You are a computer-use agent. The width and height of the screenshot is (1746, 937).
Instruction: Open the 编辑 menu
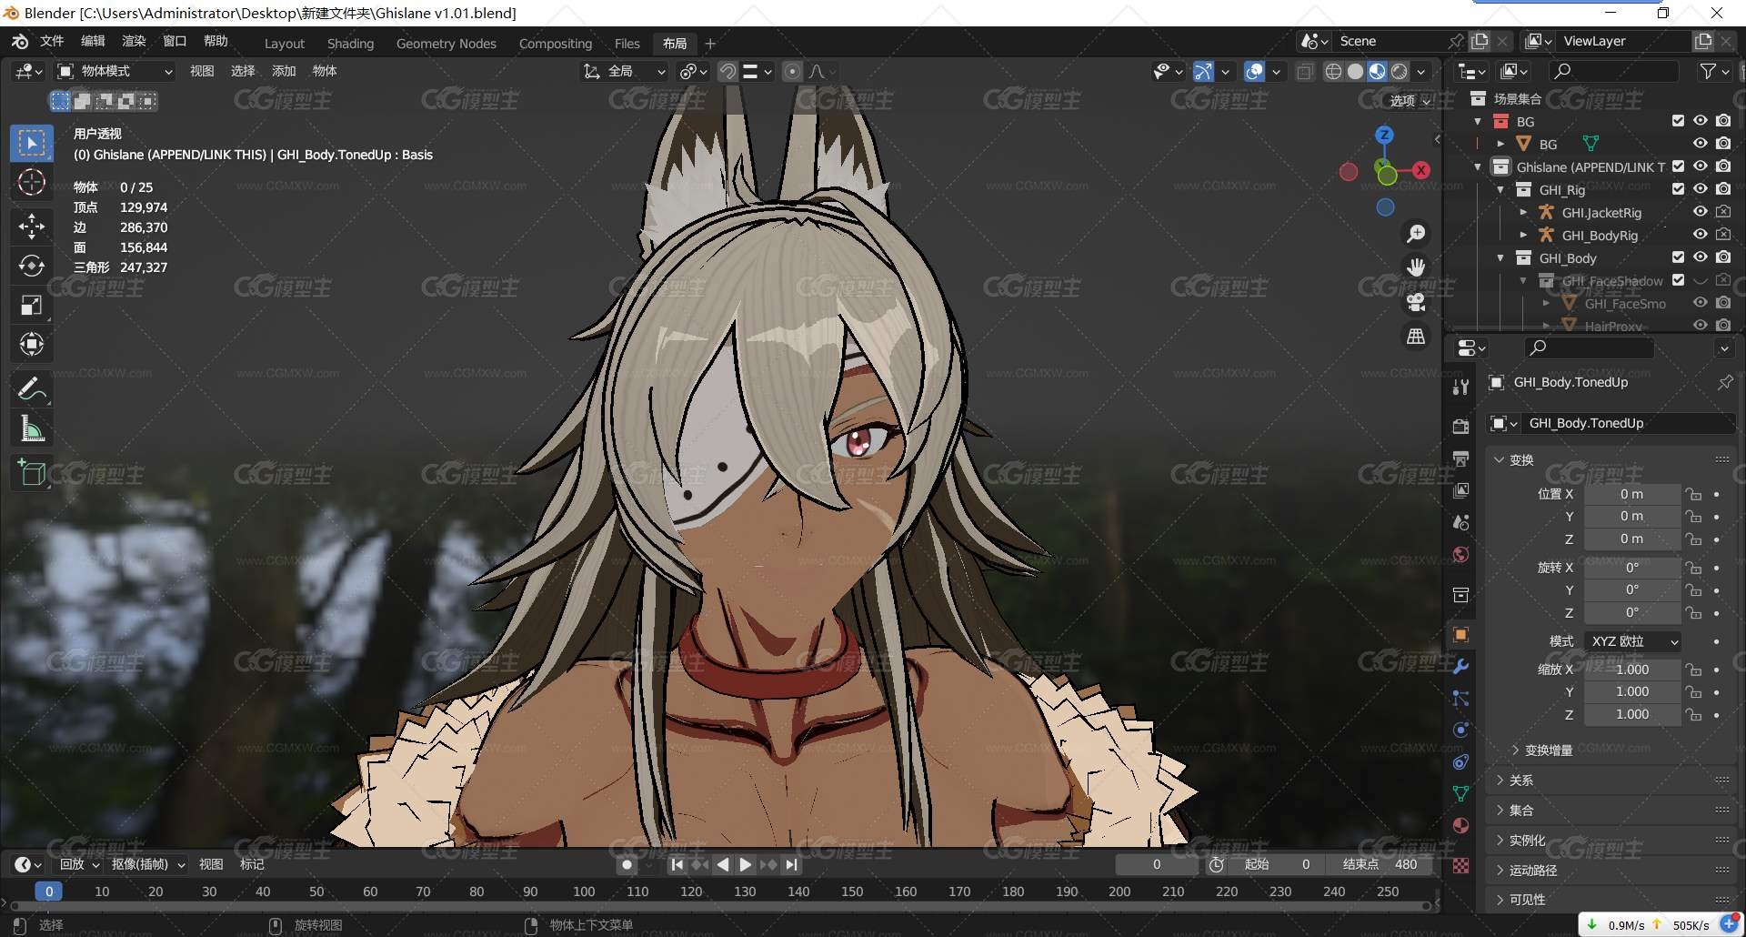[x=93, y=42]
